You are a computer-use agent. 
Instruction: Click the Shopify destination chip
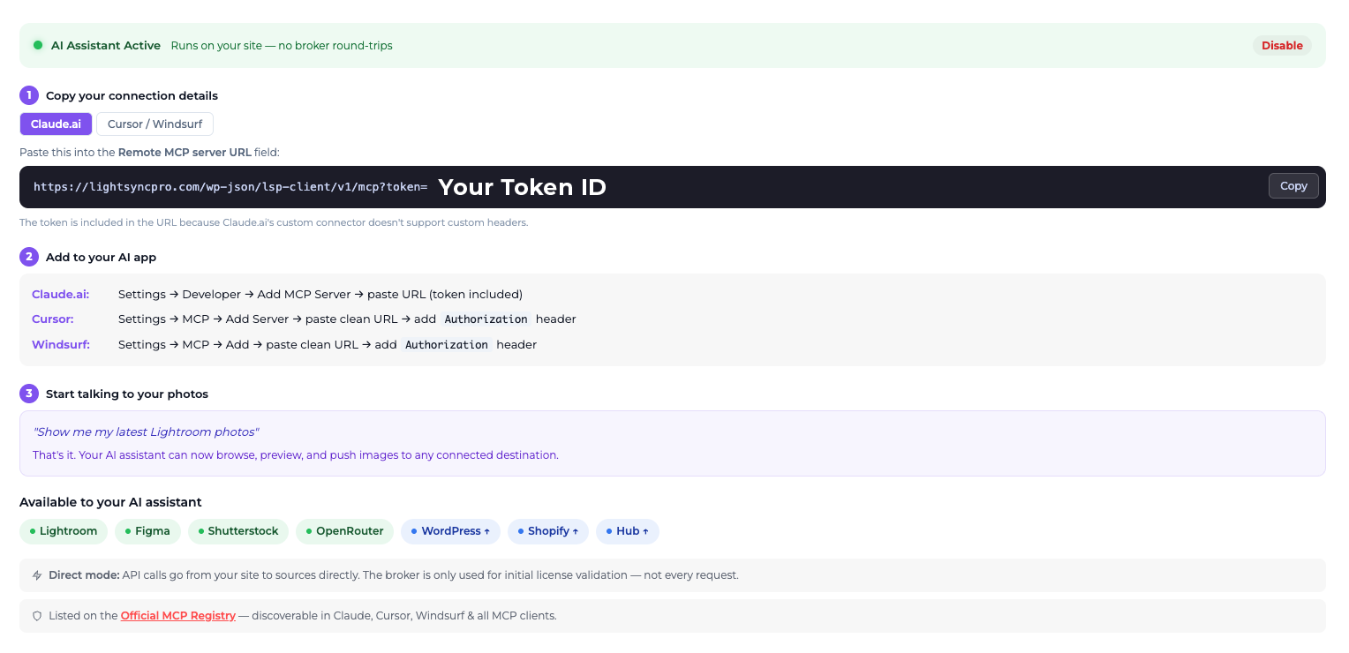pyautogui.click(x=547, y=531)
